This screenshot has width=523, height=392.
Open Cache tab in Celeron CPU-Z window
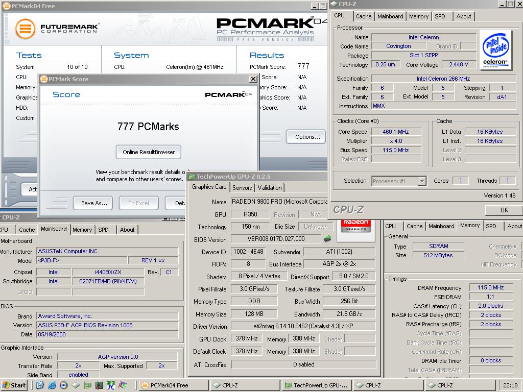(x=363, y=16)
